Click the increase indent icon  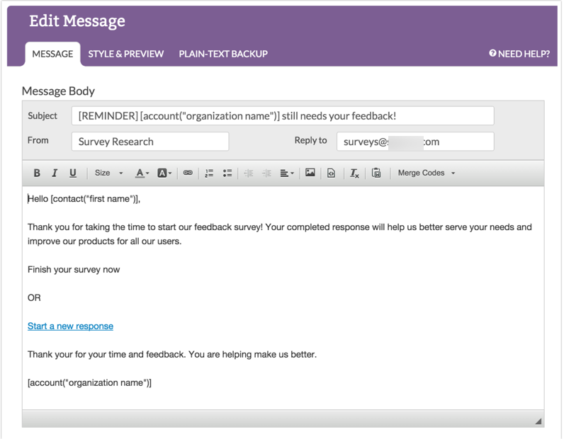click(266, 173)
